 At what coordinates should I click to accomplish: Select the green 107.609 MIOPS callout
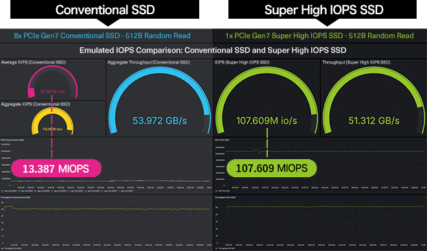pyautogui.click(x=272, y=168)
